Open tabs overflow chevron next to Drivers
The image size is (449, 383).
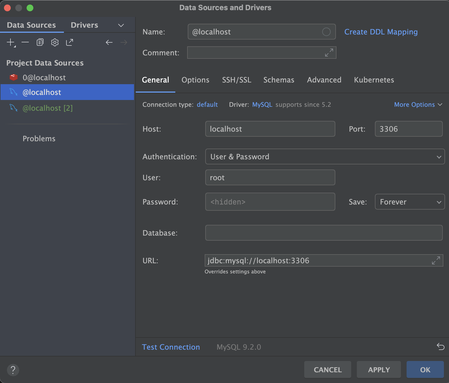(x=121, y=25)
